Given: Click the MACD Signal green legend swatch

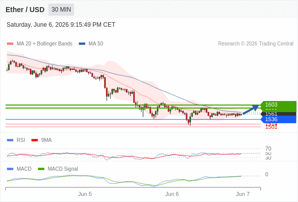Looking at the screenshot, I should [41, 169].
